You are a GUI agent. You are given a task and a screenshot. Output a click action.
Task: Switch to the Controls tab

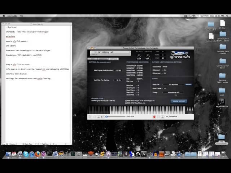103,59
